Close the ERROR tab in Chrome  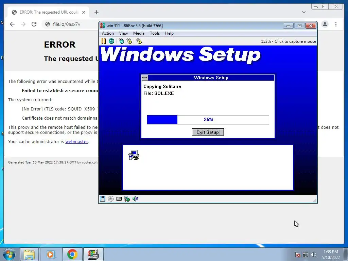click(84, 12)
